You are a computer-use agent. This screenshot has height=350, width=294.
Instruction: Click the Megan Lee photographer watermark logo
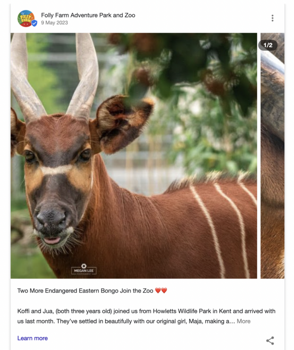pyautogui.click(x=84, y=269)
